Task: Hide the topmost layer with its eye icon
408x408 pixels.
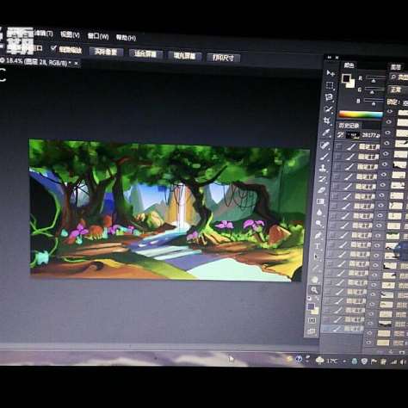Action: (x=390, y=111)
